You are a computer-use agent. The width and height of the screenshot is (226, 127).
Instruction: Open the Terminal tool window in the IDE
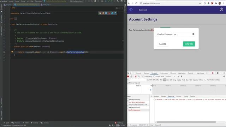[35, 123]
